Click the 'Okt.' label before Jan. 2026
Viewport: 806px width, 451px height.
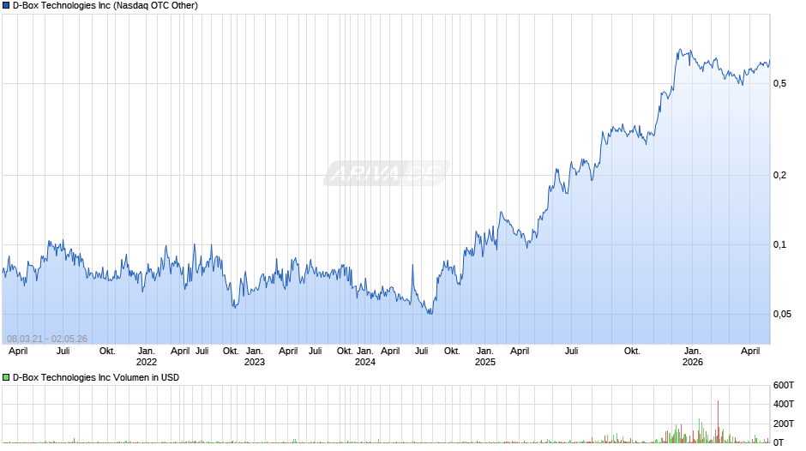coord(632,352)
